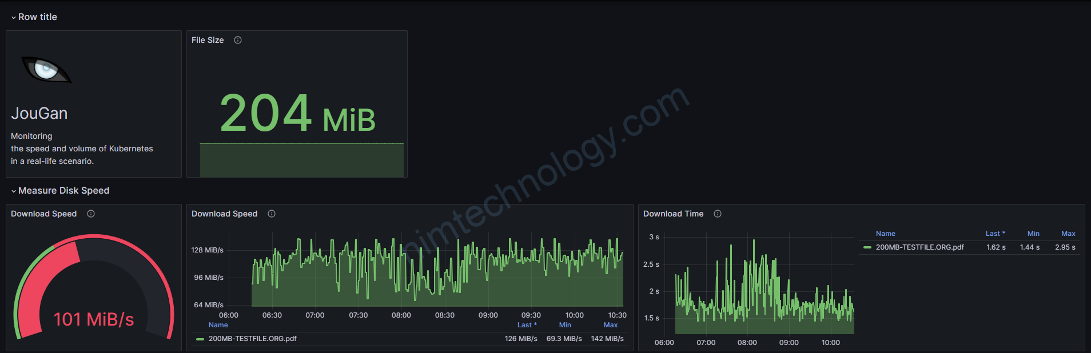Screen dimensions: 1091x353
Task: Sort Download Time legend by Min column
Action: tap(1033, 234)
